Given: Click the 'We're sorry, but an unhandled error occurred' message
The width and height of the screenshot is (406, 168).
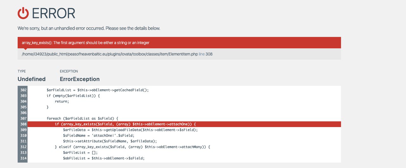Looking at the screenshot, I should [89, 28].
